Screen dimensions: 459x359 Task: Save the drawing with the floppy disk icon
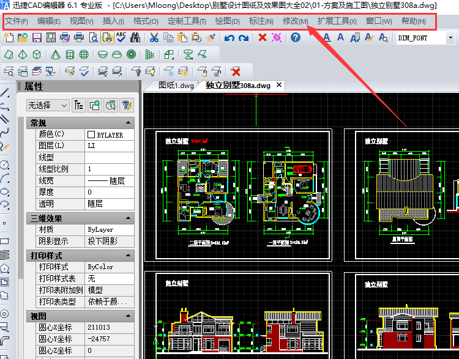[x=37, y=37]
